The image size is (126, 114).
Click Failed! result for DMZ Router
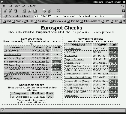pos(113,96)
